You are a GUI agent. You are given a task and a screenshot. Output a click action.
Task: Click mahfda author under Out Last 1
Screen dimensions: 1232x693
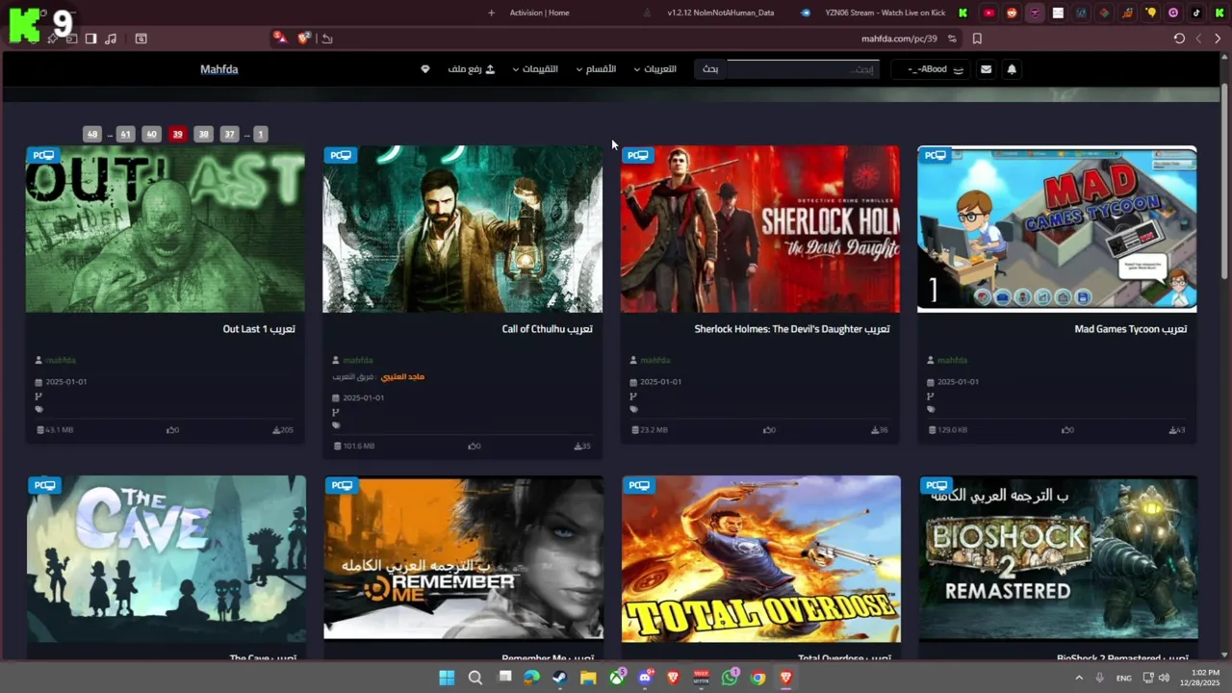pyautogui.click(x=61, y=360)
